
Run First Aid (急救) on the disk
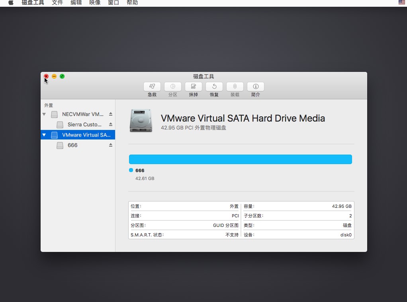[152, 87]
